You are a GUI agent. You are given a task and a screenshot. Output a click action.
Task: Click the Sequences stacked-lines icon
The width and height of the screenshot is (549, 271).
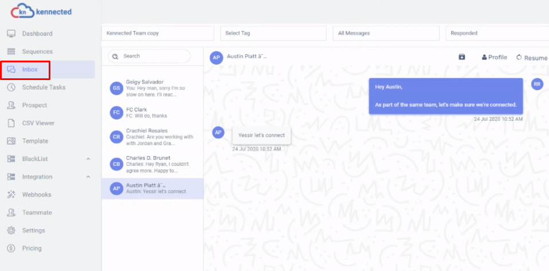(11, 51)
